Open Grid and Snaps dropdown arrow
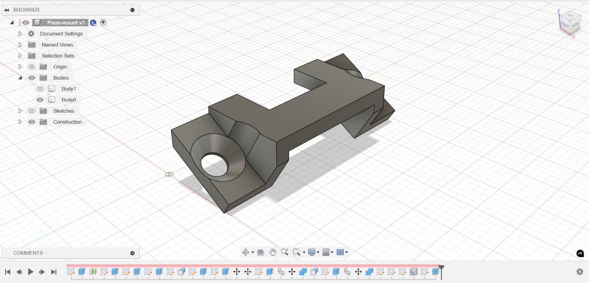This screenshot has width=589, height=283. pos(332,252)
